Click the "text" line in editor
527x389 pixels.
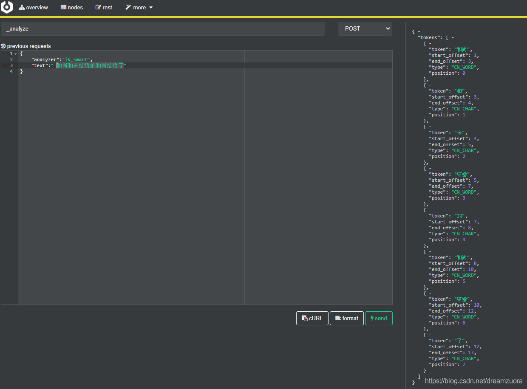click(x=79, y=65)
